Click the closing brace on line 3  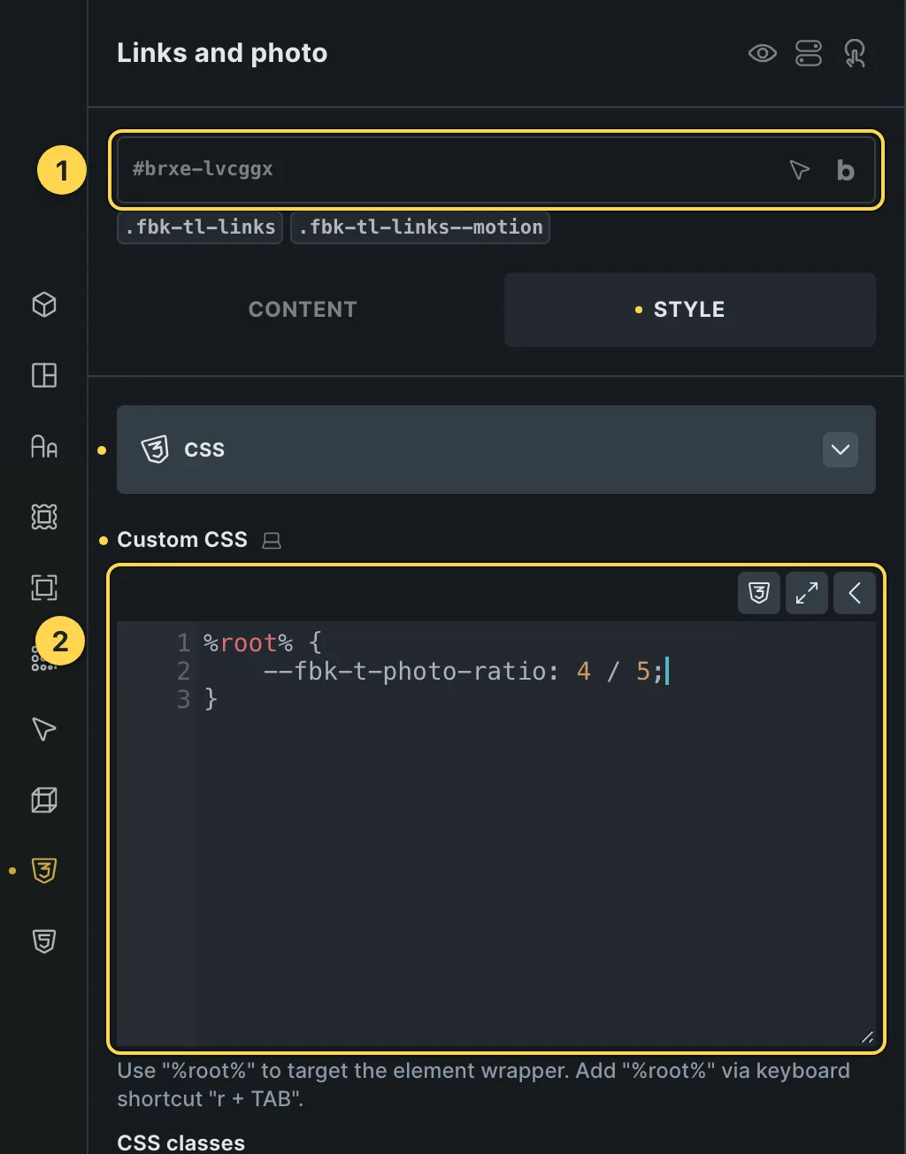[x=211, y=699]
